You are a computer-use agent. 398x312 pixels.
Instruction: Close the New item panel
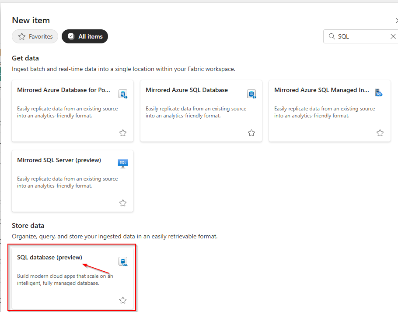tap(397, 21)
